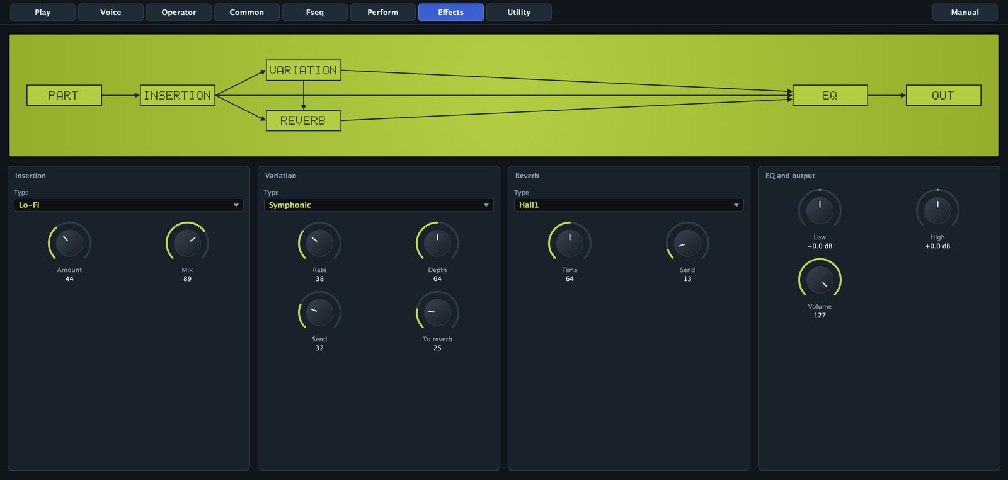Click the Rate value 38

(319, 279)
